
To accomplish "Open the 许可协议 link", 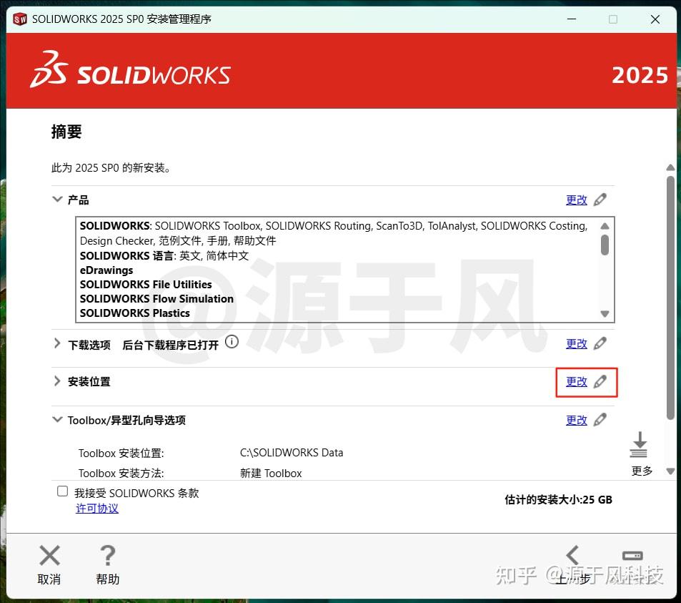I will click(97, 509).
